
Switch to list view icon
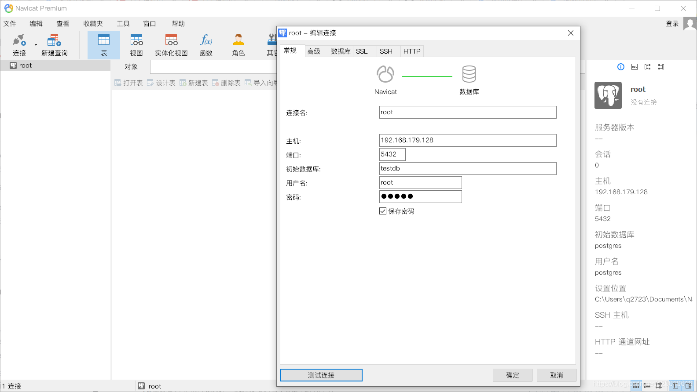(x=637, y=385)
